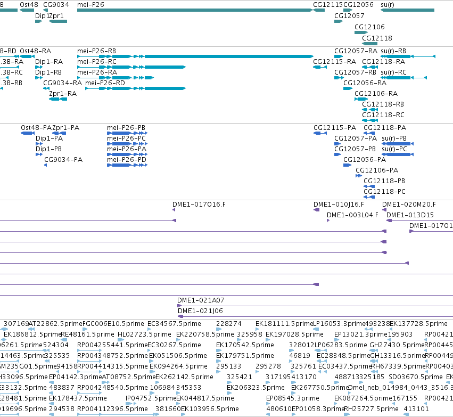Screen dimensions: 453x417
Task: Select the CG12118 gene bar
Action: (370, 44)
